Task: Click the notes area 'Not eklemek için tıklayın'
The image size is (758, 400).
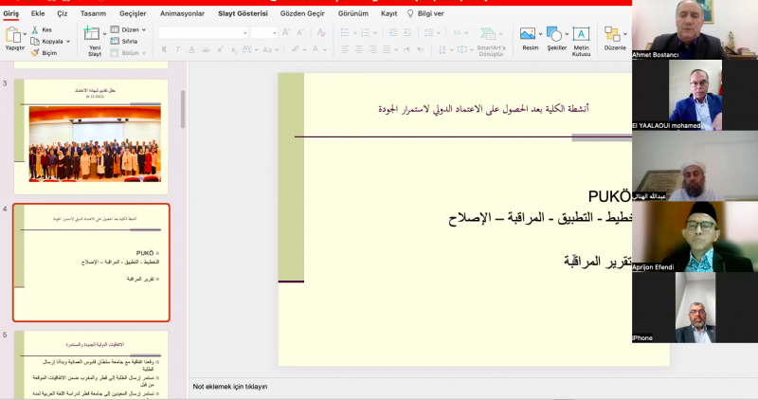Action: [230, 387]
